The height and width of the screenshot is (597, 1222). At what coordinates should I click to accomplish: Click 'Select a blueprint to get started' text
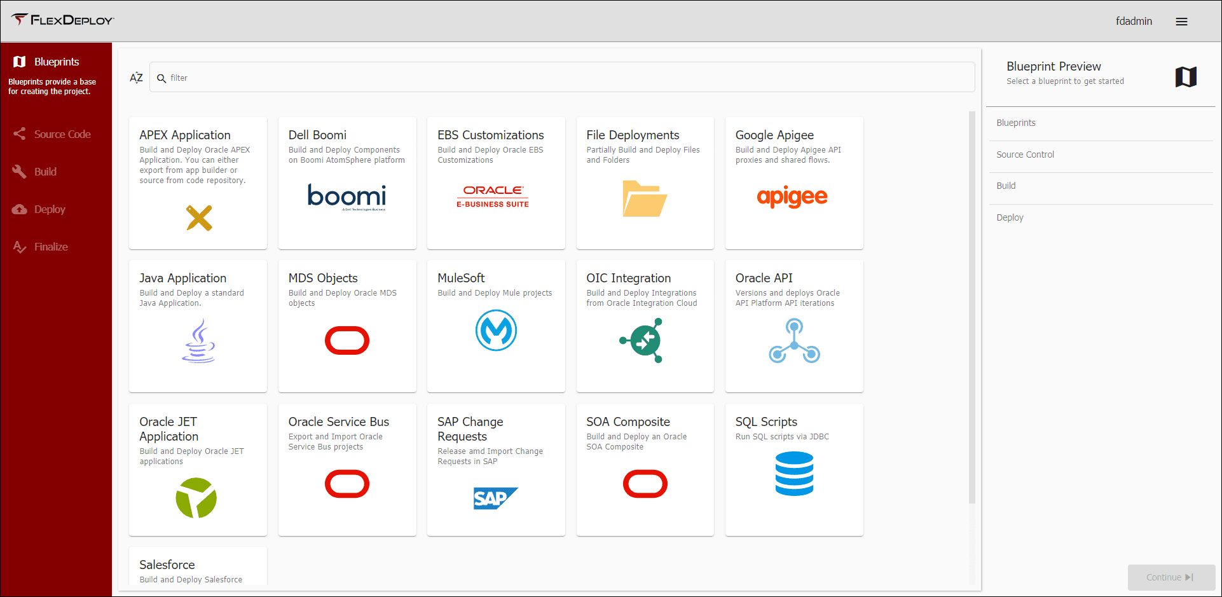(1065, 81)
